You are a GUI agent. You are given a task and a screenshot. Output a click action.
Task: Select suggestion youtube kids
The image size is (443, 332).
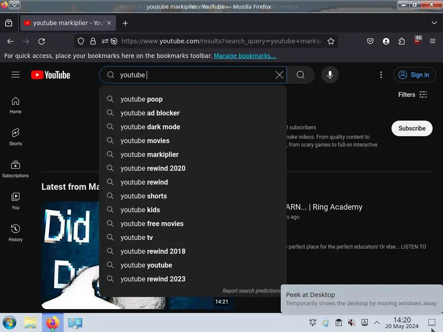click(193, 210)
